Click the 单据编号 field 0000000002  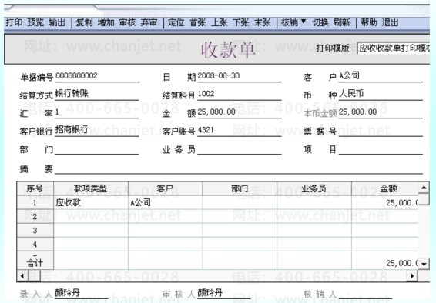click(97, 76)
